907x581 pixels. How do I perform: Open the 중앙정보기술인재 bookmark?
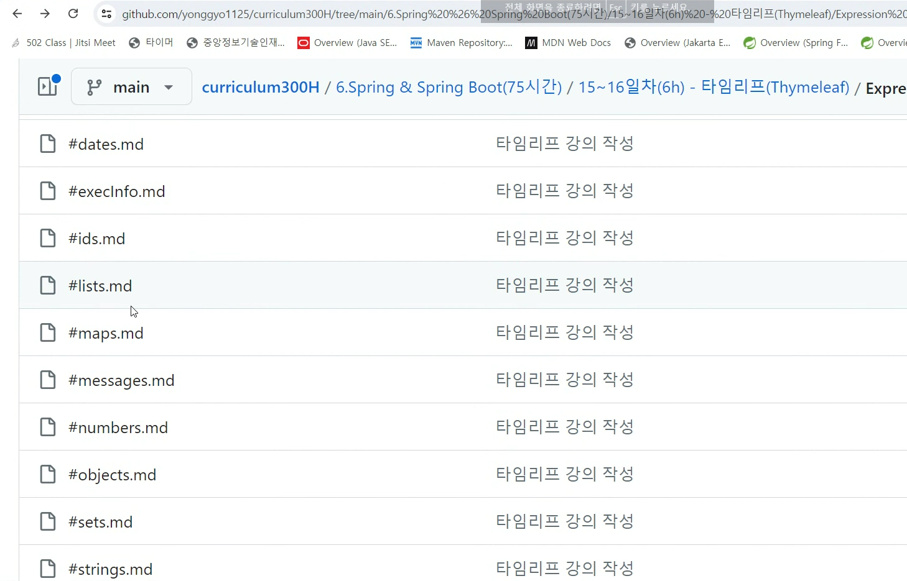tap(236, 43)
